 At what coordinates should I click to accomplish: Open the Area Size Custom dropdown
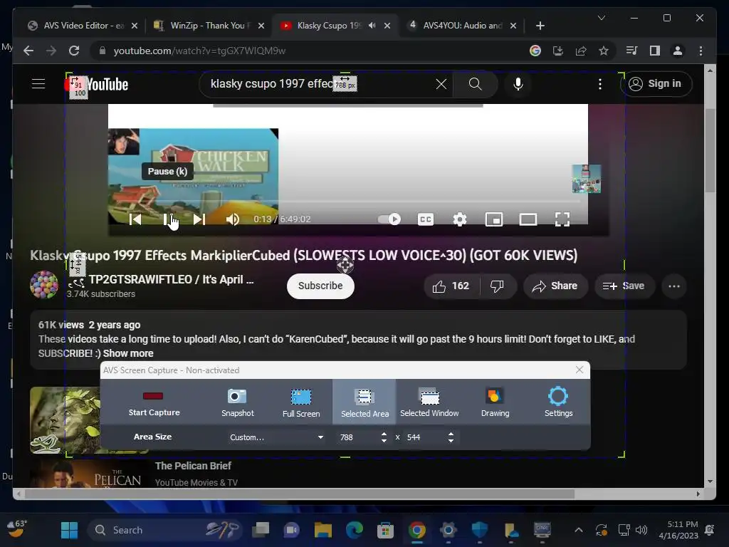point(276,437)
